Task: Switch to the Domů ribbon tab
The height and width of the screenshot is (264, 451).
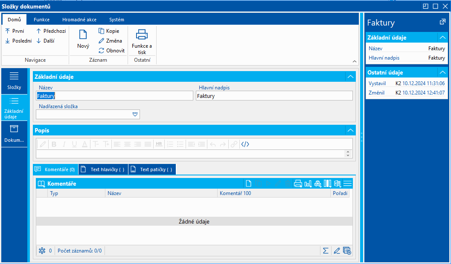Action: 15,20
